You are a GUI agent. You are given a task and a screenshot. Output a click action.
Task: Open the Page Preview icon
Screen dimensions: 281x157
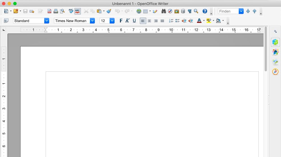coord(62,11)
